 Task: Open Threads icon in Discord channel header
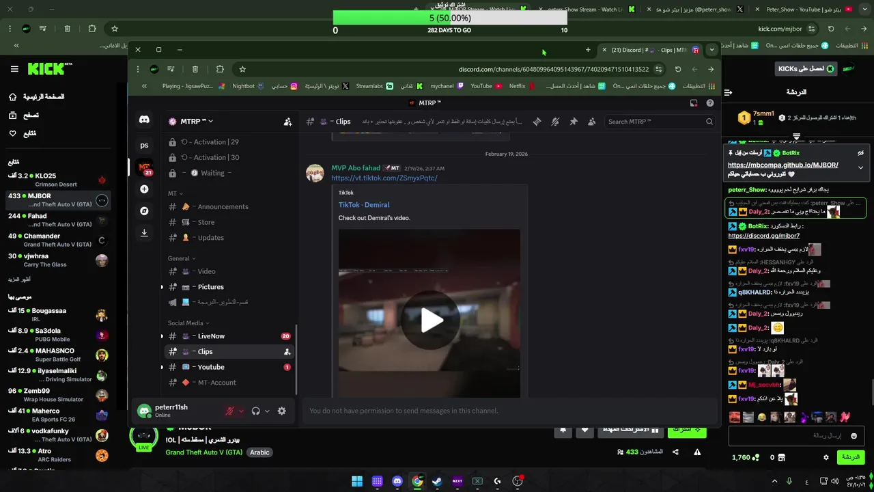(x=537, y=122)
